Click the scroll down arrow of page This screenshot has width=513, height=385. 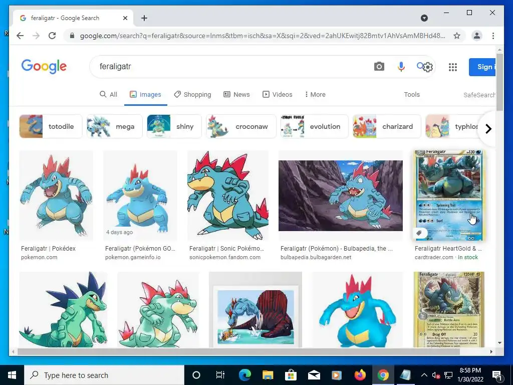pyautogui.click(x=499, y=343)
